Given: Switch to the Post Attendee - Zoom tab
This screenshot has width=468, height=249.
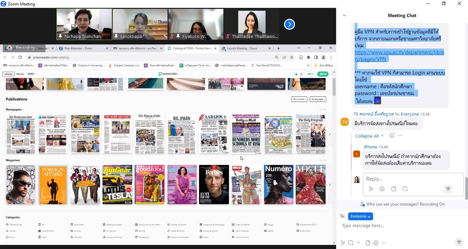Looking at the screenshot, I should pyautogui.click(x=82, y=48).
